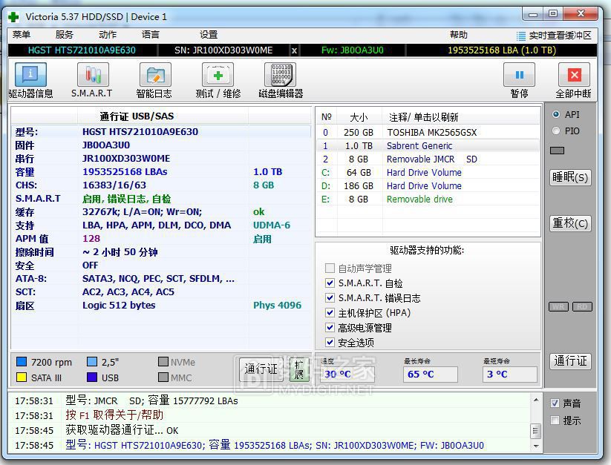Click the Fw: JB0OA3U0 header text
The height and width of the screenshot is (465, 611).
click(x=352, y=50)
